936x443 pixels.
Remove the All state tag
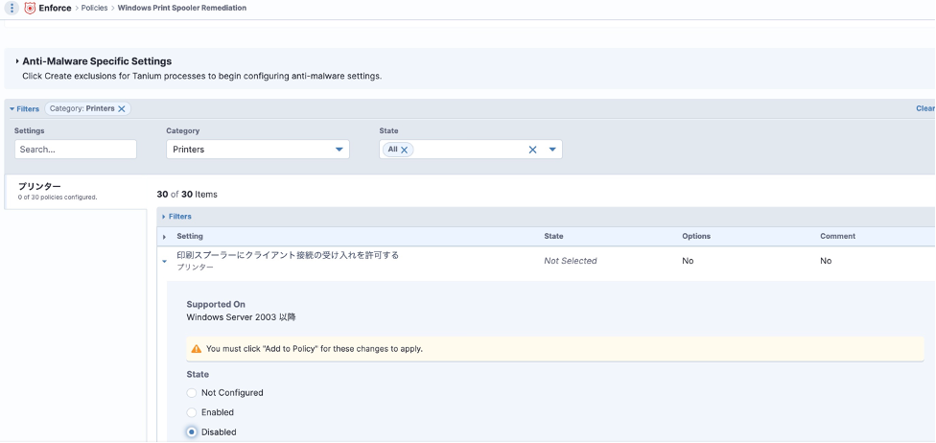(x=404, y=150)
